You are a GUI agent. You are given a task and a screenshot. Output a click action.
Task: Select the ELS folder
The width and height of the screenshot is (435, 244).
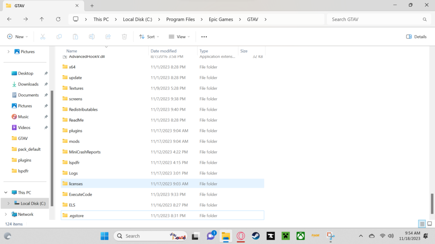163,205
